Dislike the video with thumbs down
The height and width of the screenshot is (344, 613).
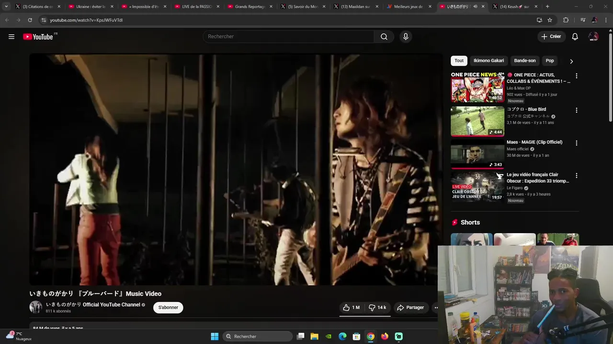click(377, 308)
